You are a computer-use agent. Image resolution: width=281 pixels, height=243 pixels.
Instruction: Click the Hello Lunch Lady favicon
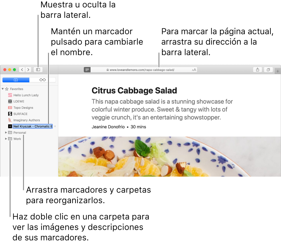10,95
